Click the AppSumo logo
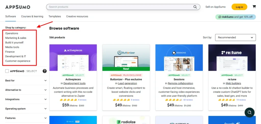The height and width of the screenshot is (124, 261). click(x=18, y=7)
